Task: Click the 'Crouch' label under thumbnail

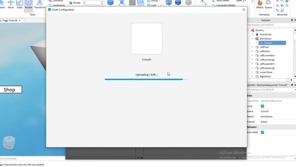Action: pyautogui.click(x=147, y=59)
